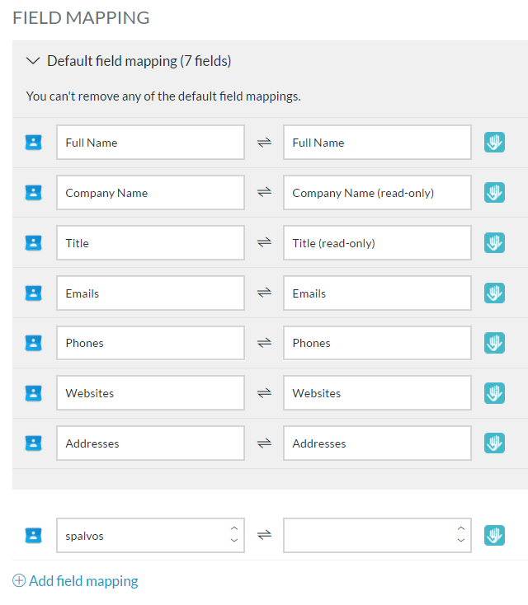Click the teal hand icon in Emails row
Viewport: 528px width, 605px height.
point(494,293)
